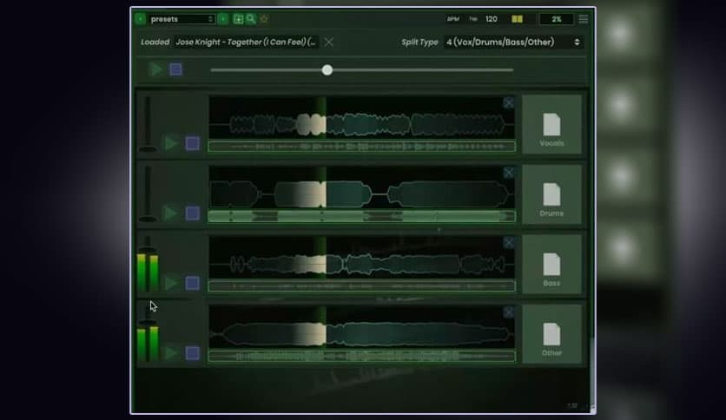Open the preset search magnifier
This screenshot has height=420, width=726.
251,18
